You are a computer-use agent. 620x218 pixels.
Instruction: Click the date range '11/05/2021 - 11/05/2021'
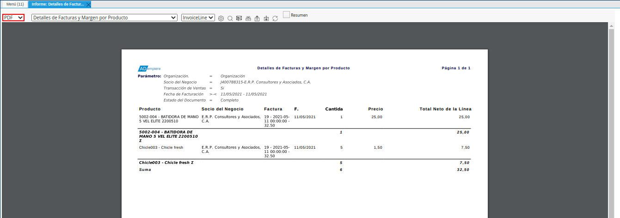tap(244, 94)
